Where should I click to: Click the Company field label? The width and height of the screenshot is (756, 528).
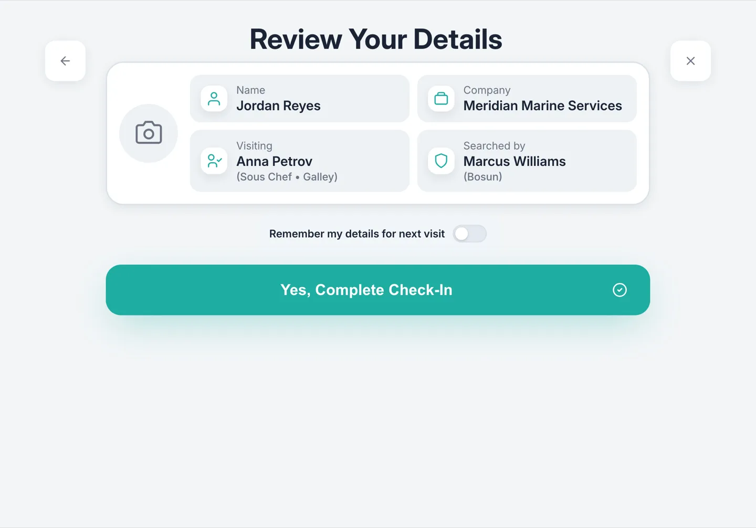(x=487, y=90)
